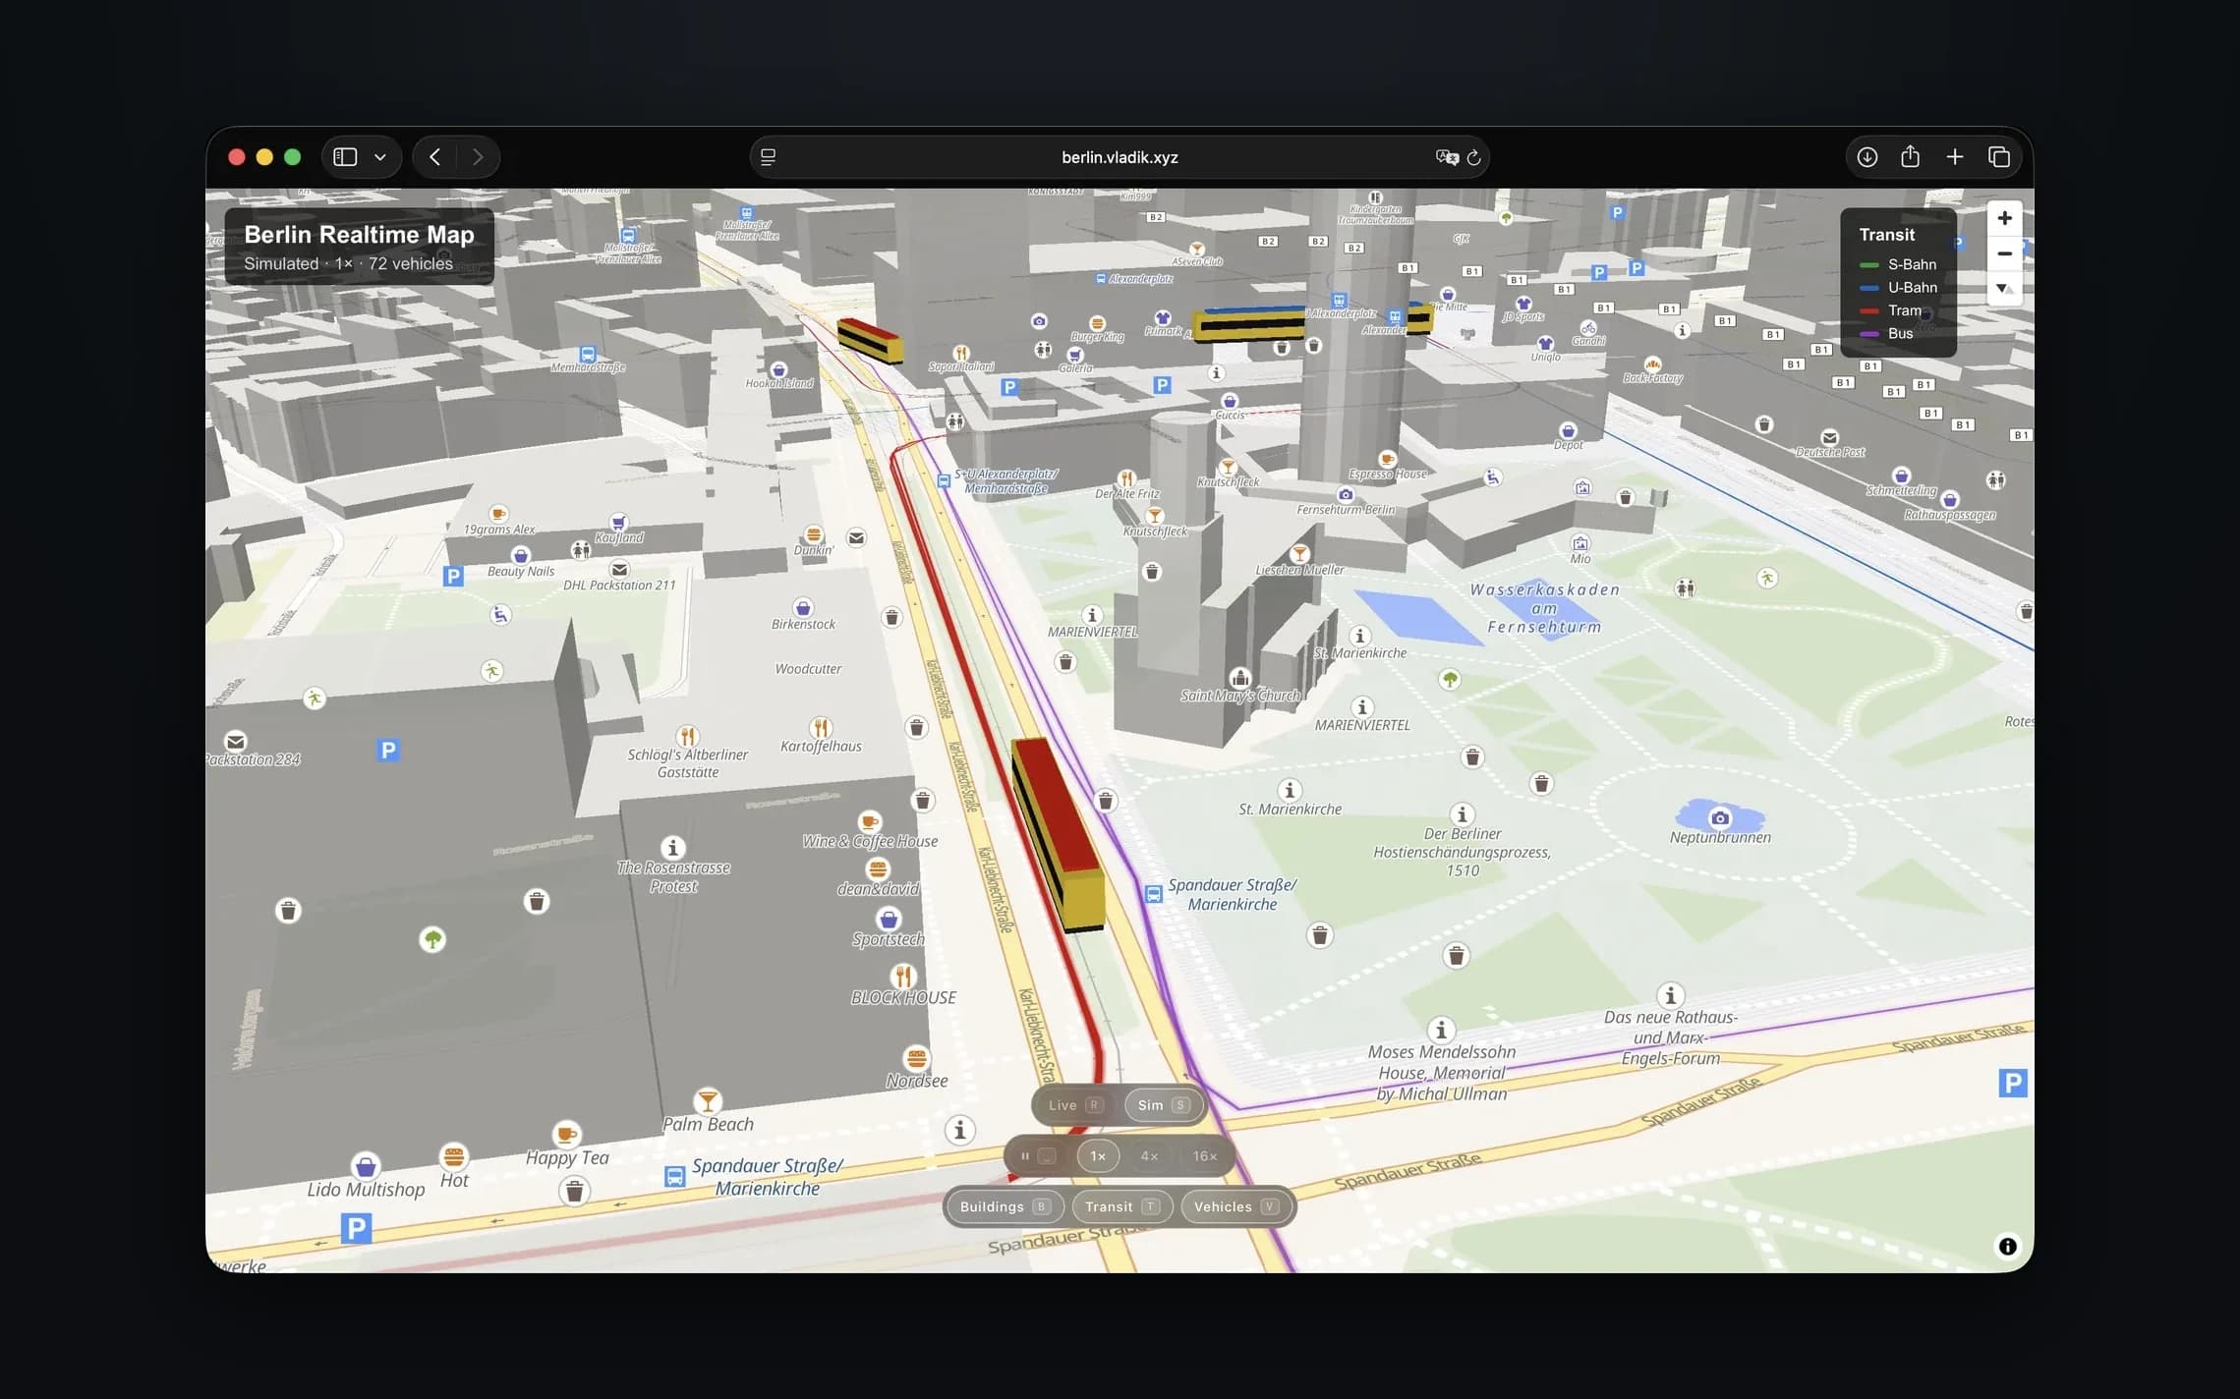Expand the sidebar tab group dropdown
2240x1399 pixels.
[380, 157]
